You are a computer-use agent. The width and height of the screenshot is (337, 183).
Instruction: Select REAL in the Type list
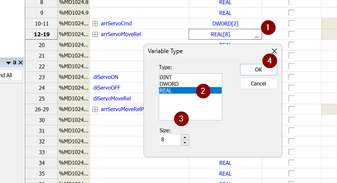(190, 90)
